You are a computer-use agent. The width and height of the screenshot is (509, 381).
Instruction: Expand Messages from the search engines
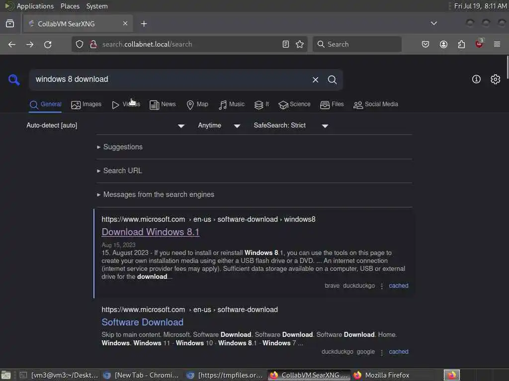156,194
